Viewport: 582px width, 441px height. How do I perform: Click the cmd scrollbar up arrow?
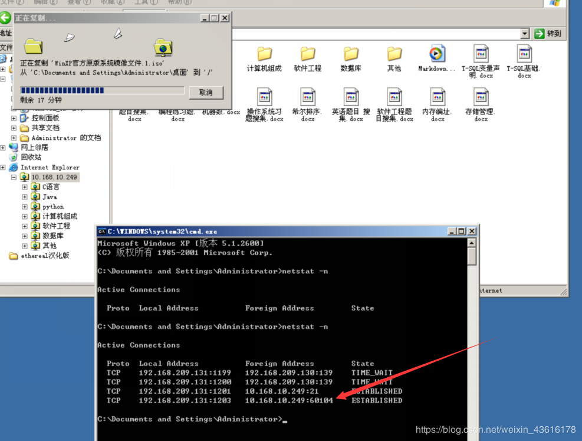coord(471,243)
